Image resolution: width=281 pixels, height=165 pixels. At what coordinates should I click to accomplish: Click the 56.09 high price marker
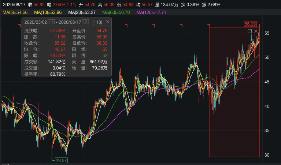pyautogui.click(x=250, y=24)
